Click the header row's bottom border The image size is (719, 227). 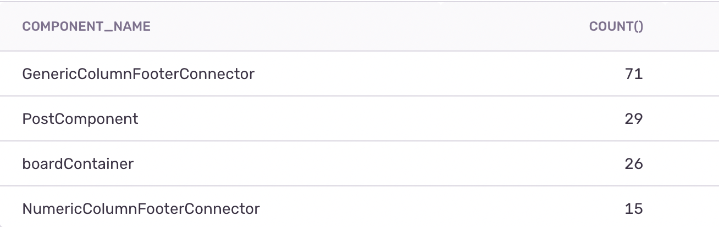click(x=360, y=51)
